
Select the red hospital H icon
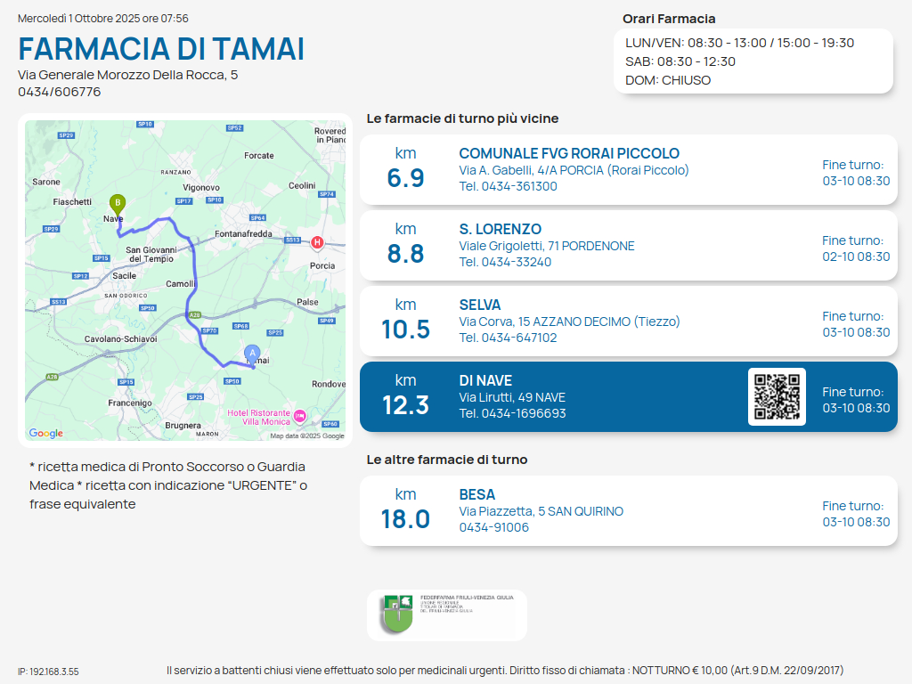pyautogui.click(x=316, y=242)
